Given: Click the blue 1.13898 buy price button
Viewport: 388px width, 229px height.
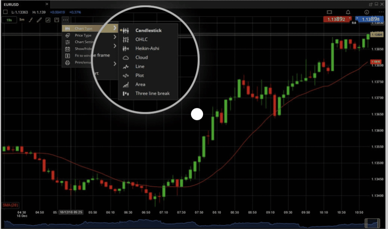Looking at the screenshot, I should (369, 19).
